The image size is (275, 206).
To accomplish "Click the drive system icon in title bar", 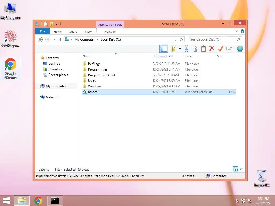I will click(x=37, y=24).
